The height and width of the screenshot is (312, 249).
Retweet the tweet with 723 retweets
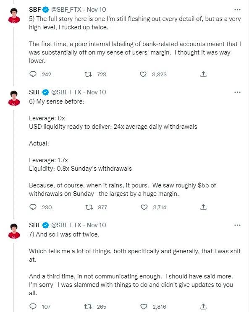click(x=88, y=74)
